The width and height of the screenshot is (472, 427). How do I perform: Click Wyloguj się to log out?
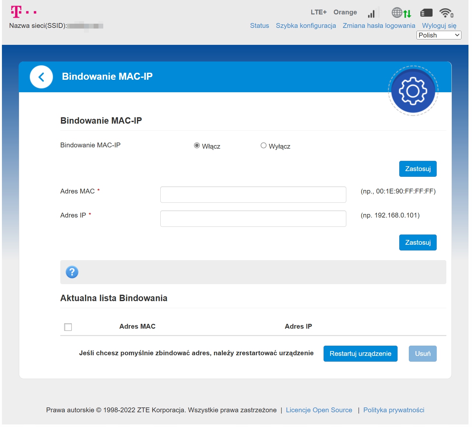click(439, 26)
